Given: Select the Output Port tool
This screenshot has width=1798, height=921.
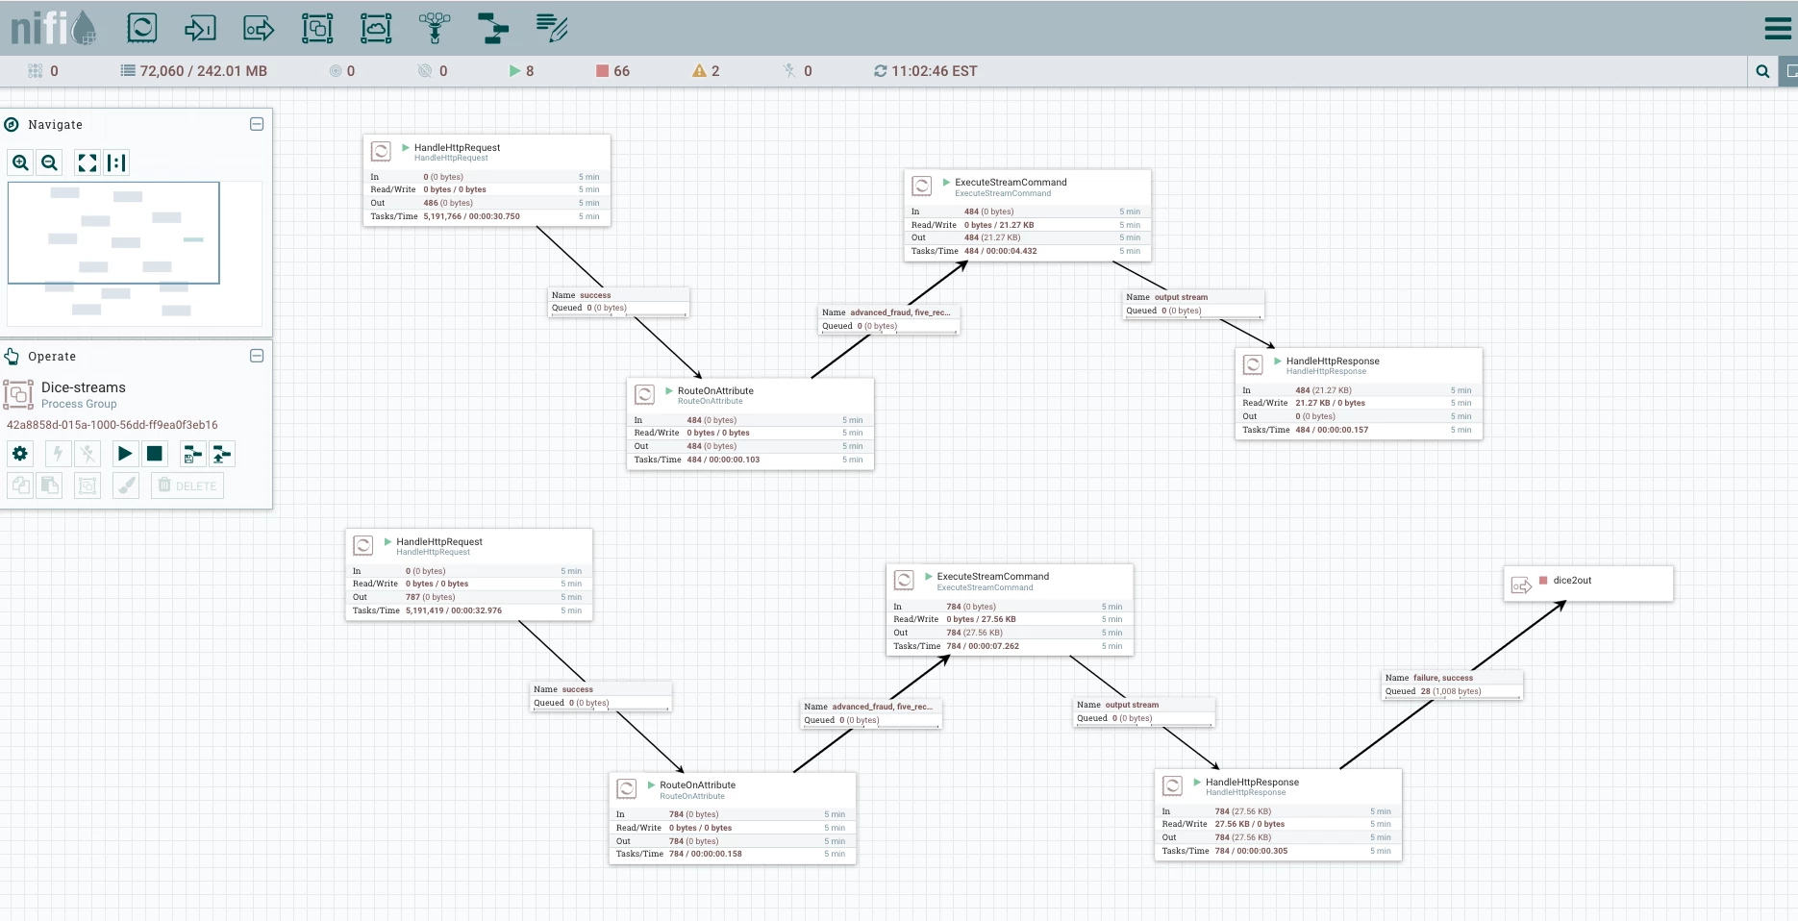Looking at the screenshot, I should pos(259,28).
